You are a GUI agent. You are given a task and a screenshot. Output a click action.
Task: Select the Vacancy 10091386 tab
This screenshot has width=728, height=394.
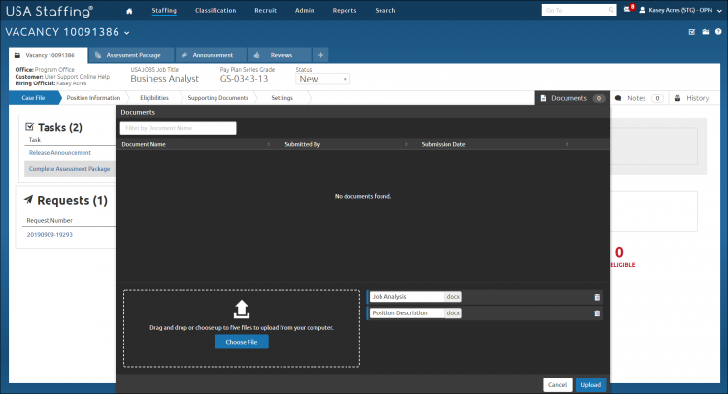[48, 55]
